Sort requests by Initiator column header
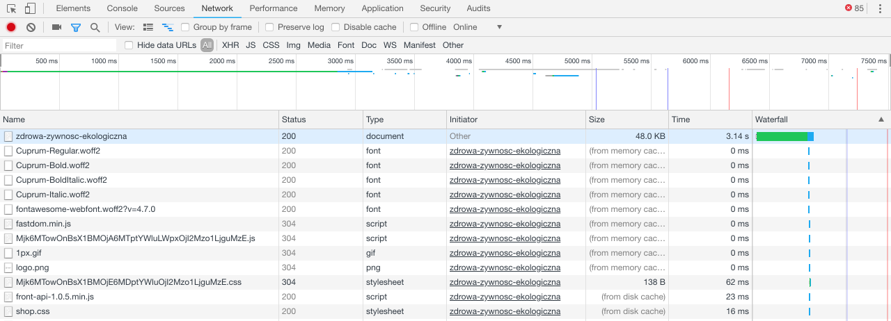Image resolution: width=891 pixels, height=321 pixels. point(516,120)
